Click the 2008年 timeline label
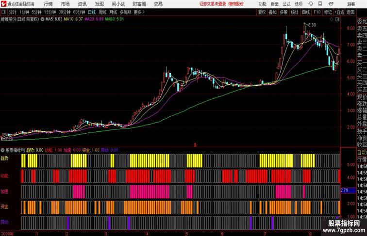 pos(7,234)
